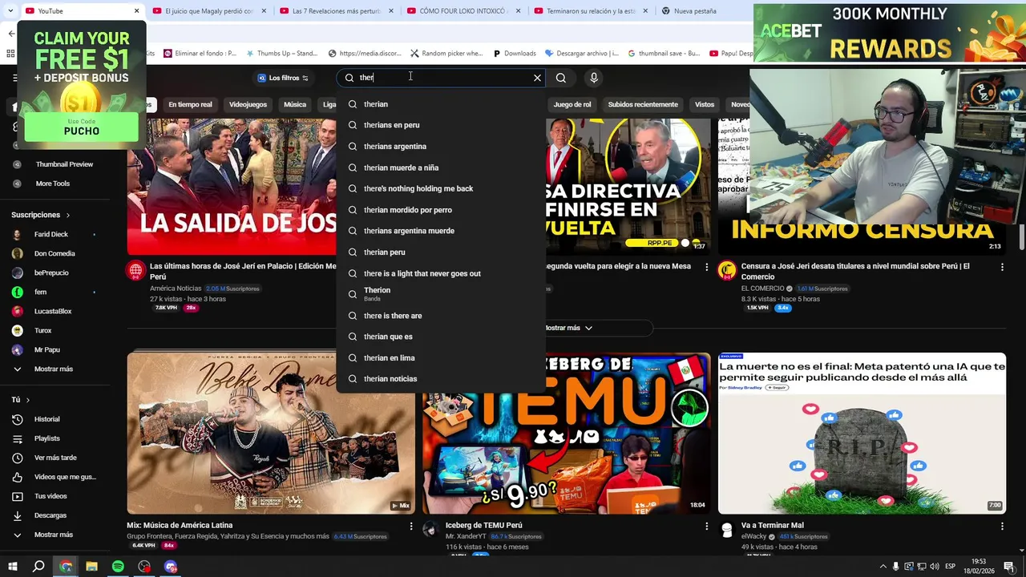
Task: Open options menu for Censura a José Jerí video
Action: coord(1002,267)
